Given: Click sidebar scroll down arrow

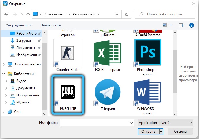Looking at the screenshot, I should [44, 114].
